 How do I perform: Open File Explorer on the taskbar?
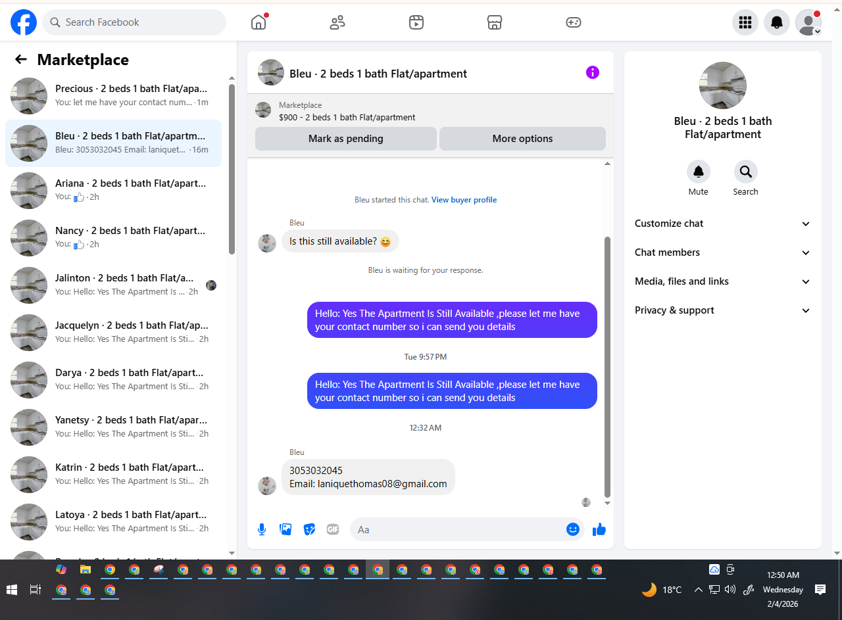tap(86, 569)
